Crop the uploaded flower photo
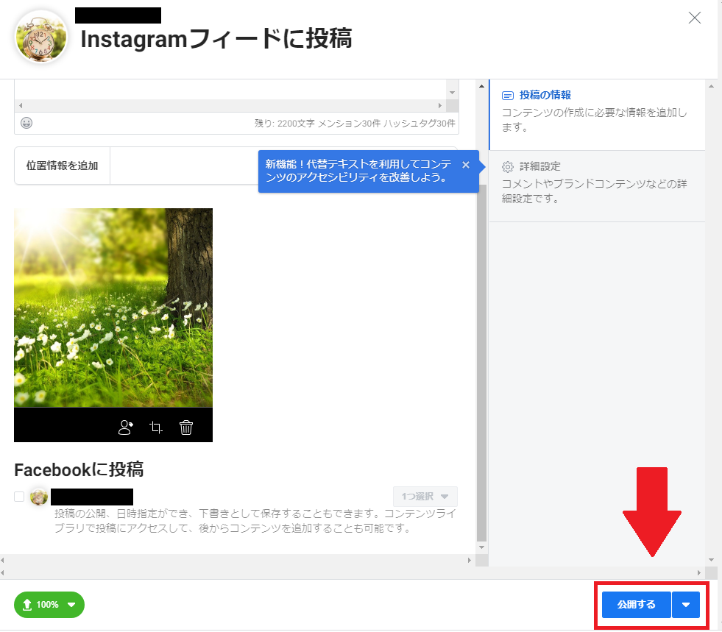Viewport: 722px width, 632px height. [x=156, y=427]
